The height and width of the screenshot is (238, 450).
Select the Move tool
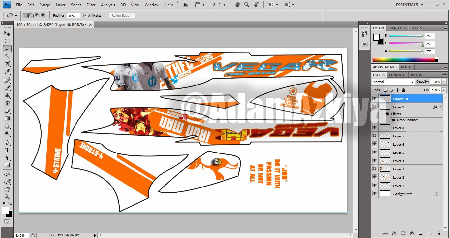[7, 33]
